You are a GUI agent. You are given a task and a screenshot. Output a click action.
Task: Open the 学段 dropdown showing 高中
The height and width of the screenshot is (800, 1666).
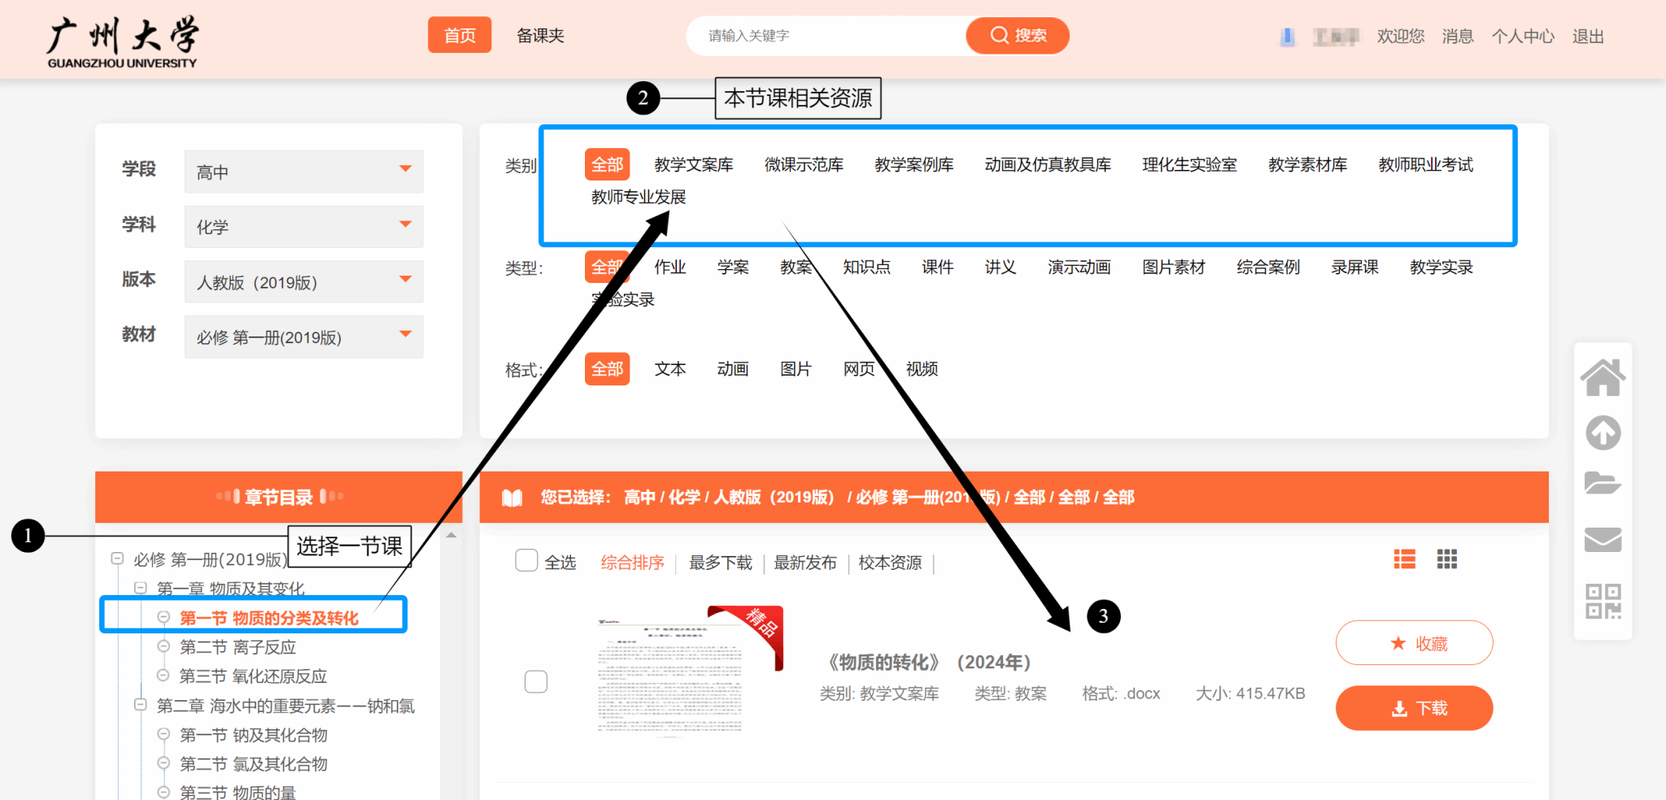click(x=303, y=172)
